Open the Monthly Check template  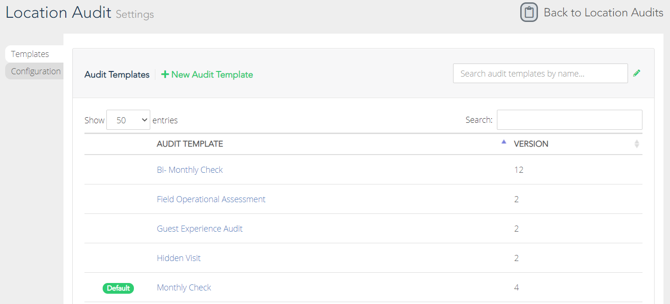coord(184,288)
